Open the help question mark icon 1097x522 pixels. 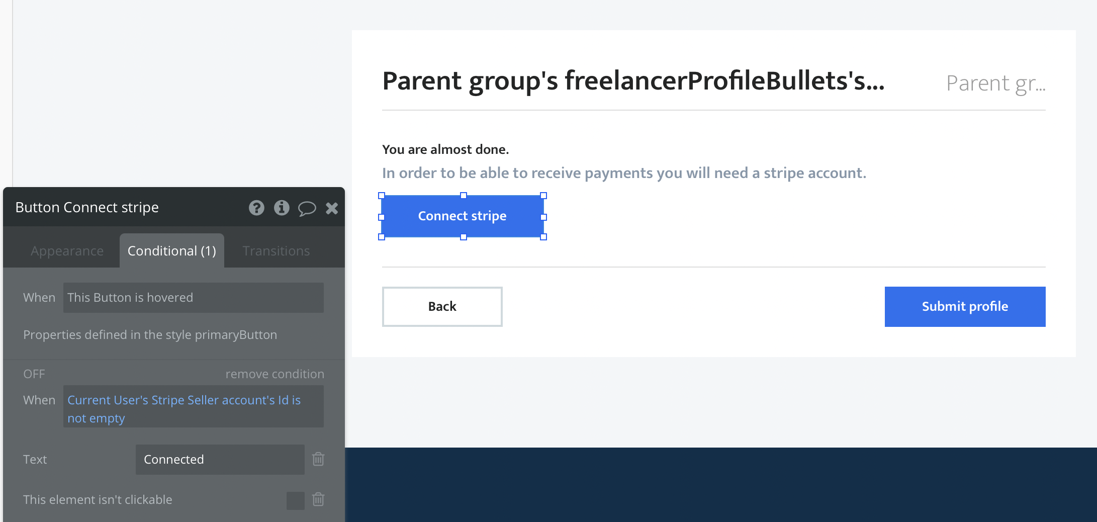(256, 208)
